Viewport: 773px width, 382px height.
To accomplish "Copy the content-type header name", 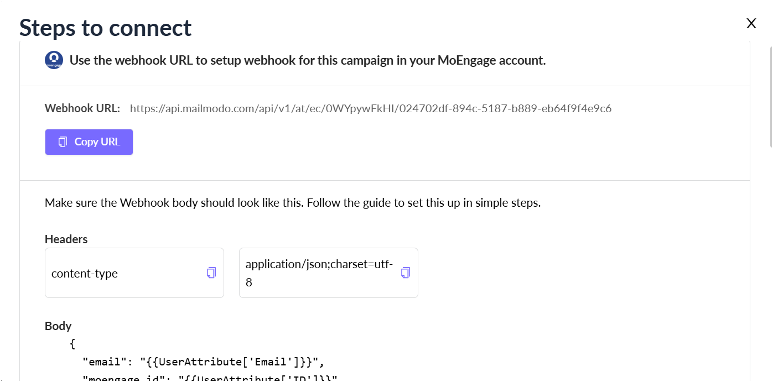I will [211, 273].
